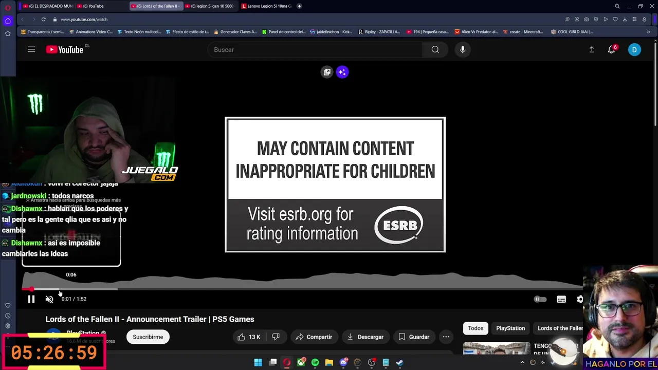Open create - Minecraft bookmark

pyautogui.click(x=523, y=32)
